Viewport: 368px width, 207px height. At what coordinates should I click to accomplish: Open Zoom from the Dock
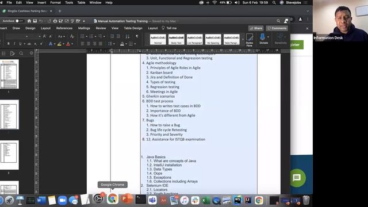pyautogui.click(x=62, y=200)
